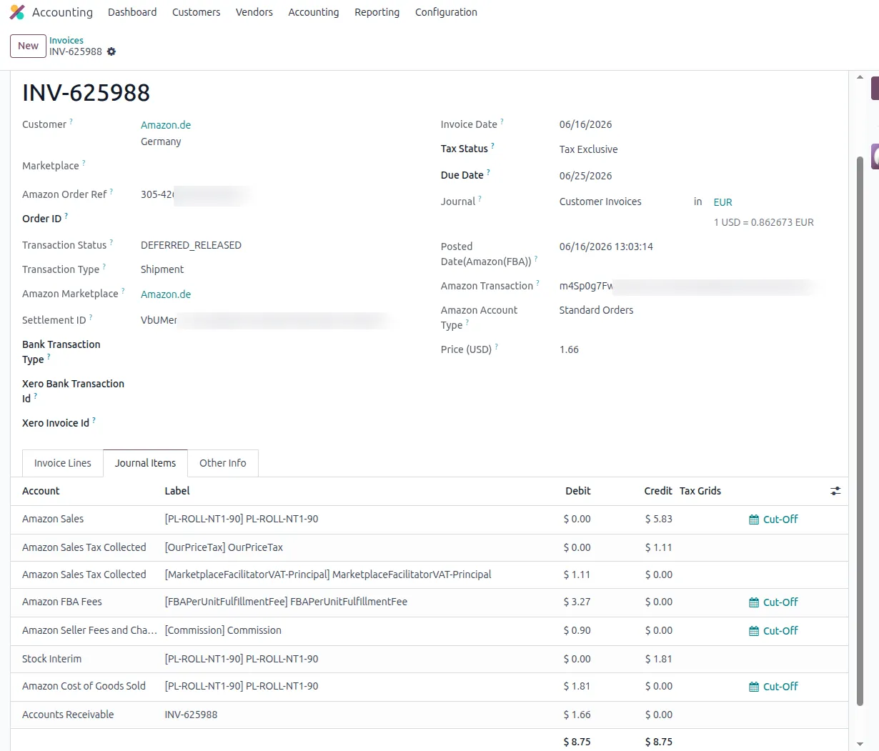This screenshot has width=879, height=751.
Task: Click Transaction Status DEFERRED_RELEASED value
Action: tap(191, 245)
